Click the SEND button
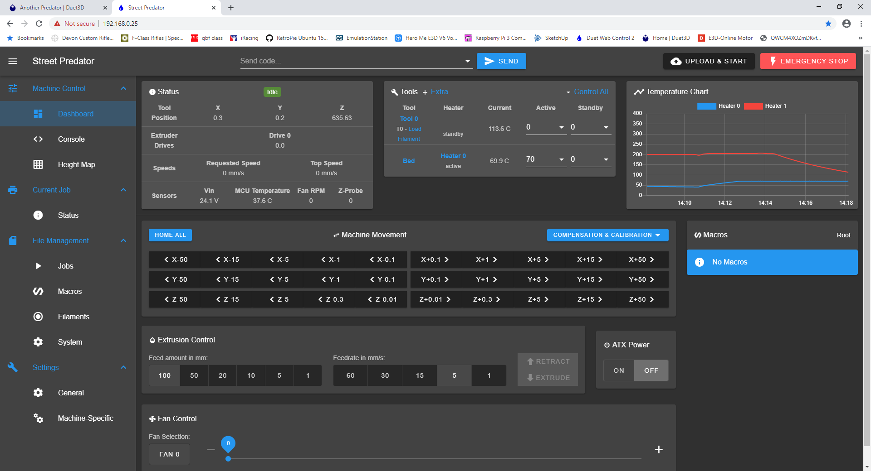Viewport: 871px width, 471px height. pos(501,61)
